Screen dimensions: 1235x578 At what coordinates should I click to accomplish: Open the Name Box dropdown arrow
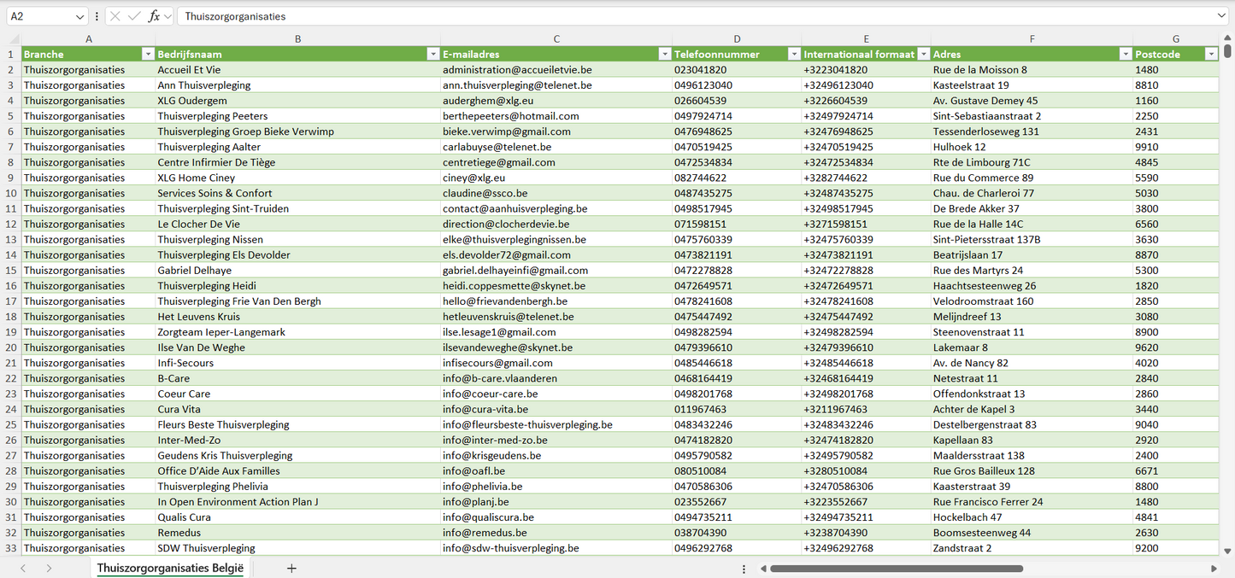point(79,16)
